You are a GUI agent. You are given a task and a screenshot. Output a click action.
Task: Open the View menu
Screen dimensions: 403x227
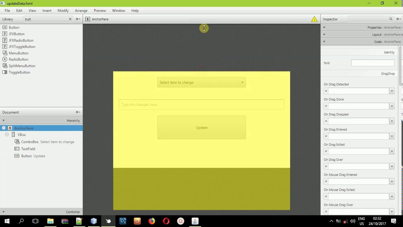coord(32,10)
